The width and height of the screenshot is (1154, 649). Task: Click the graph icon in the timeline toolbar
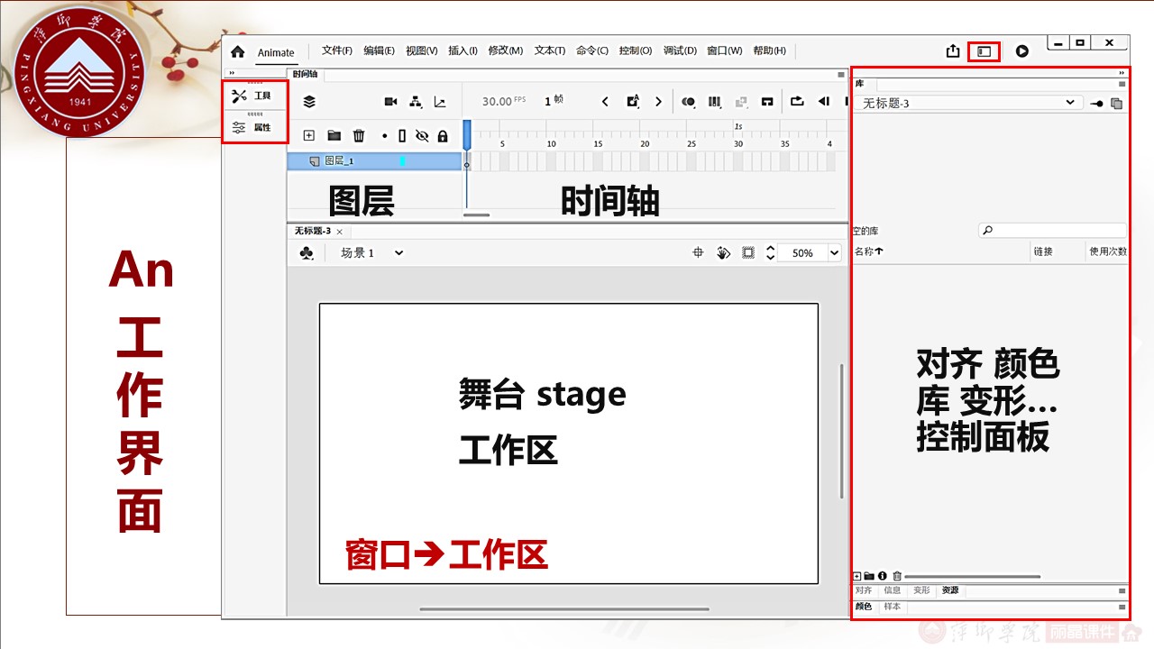tap(440, 102)
